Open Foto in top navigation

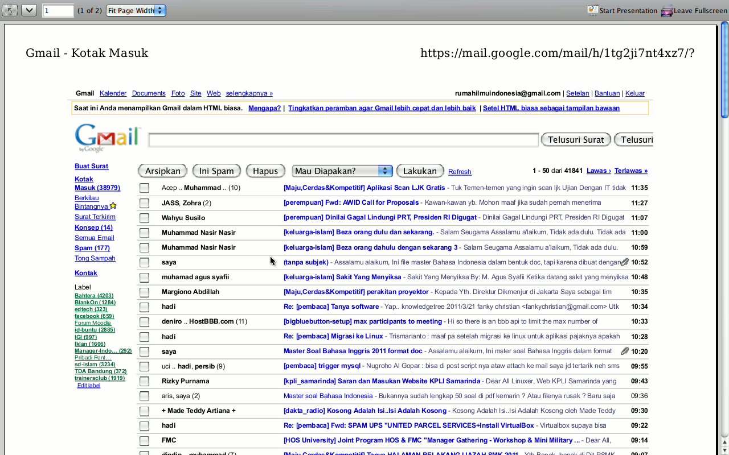click(x=178, y=93)
